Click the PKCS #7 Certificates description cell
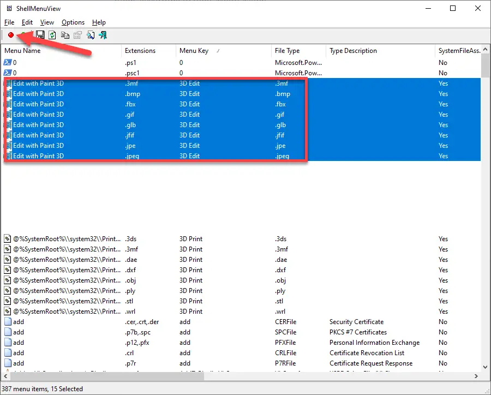491x395 pixels. click(x=358, y=332)
